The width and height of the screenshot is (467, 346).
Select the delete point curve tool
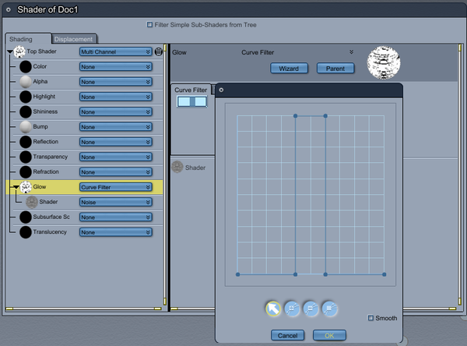pyautogui.click(x=311, y=309)
